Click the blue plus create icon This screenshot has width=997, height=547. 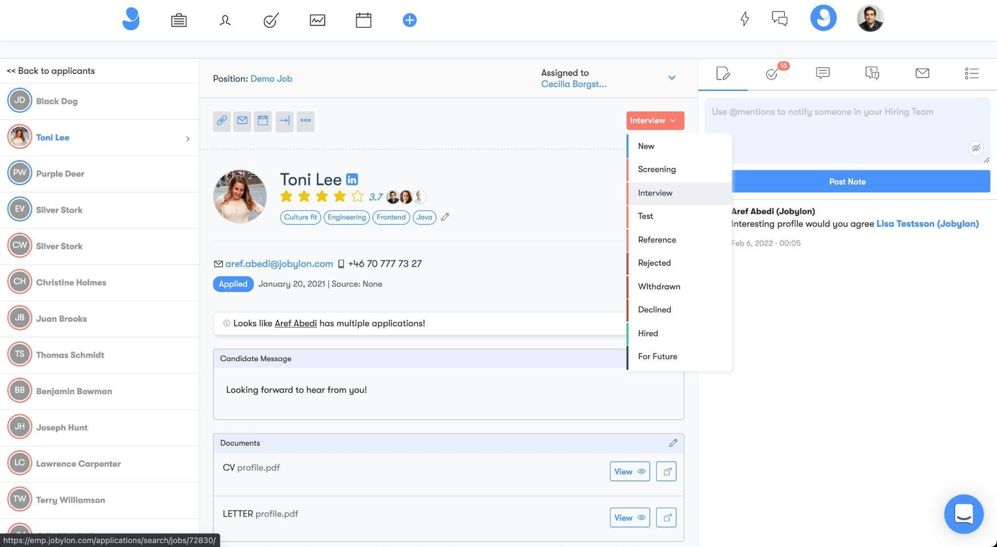point(410,20)
